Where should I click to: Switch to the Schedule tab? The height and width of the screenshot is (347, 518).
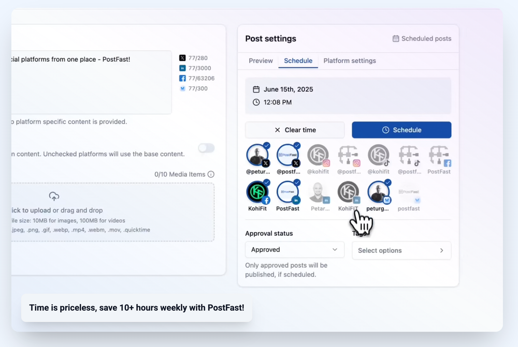coord(298,61)
